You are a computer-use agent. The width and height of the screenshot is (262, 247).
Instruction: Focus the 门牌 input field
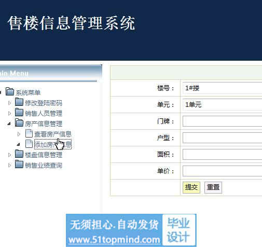coord(222,121)
